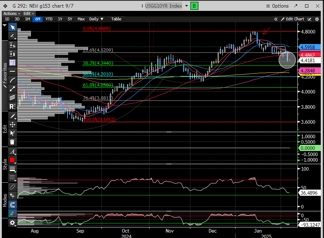The image size is (324, 238).
Task: Toggle the magnet snap mode
Action: pyautogui.click(x=12, y=205)
